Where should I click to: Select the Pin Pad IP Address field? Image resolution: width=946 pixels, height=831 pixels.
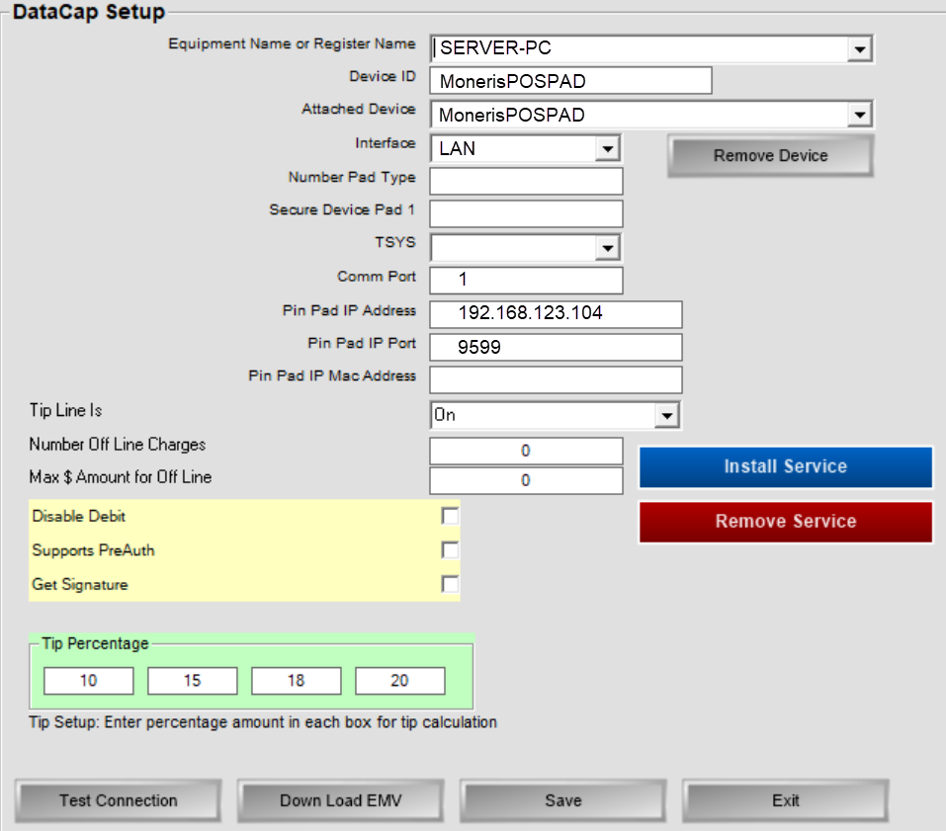[x=556, y=314]
